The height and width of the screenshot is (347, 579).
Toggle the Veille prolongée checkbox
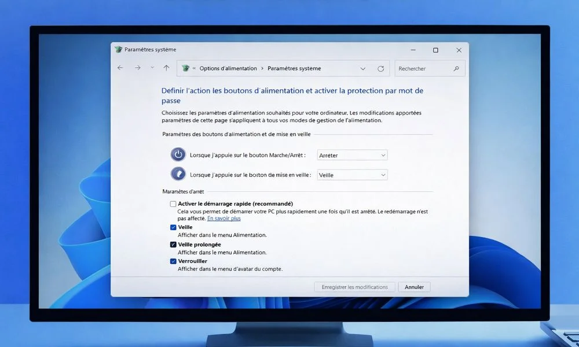173,245
